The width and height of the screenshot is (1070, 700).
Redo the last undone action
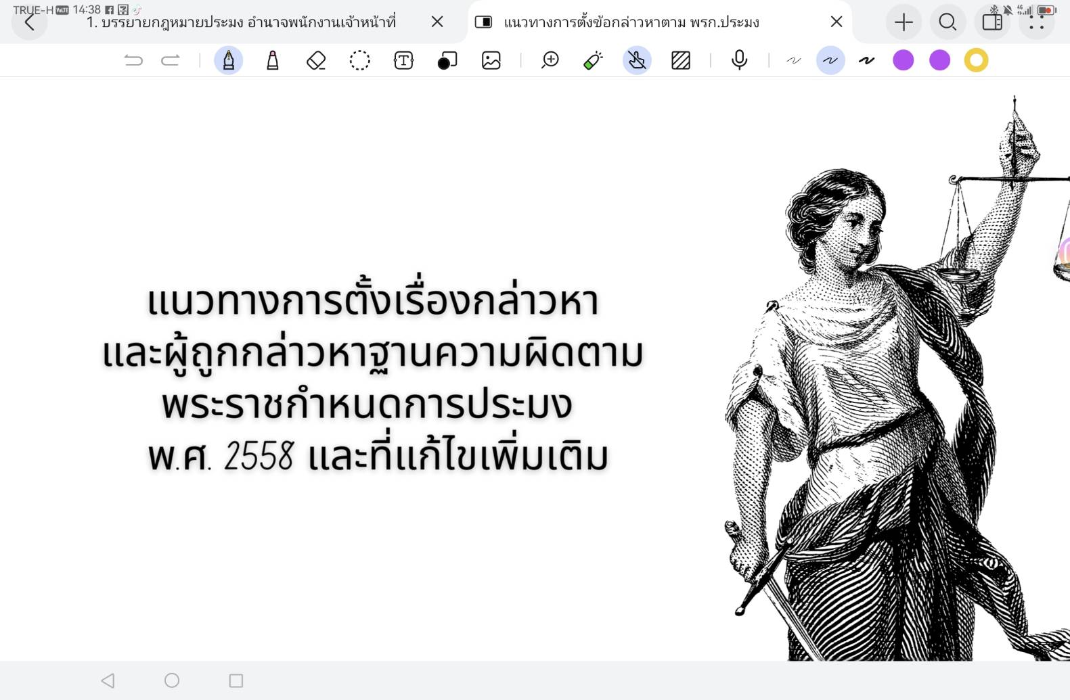click(x=171, y=60)
